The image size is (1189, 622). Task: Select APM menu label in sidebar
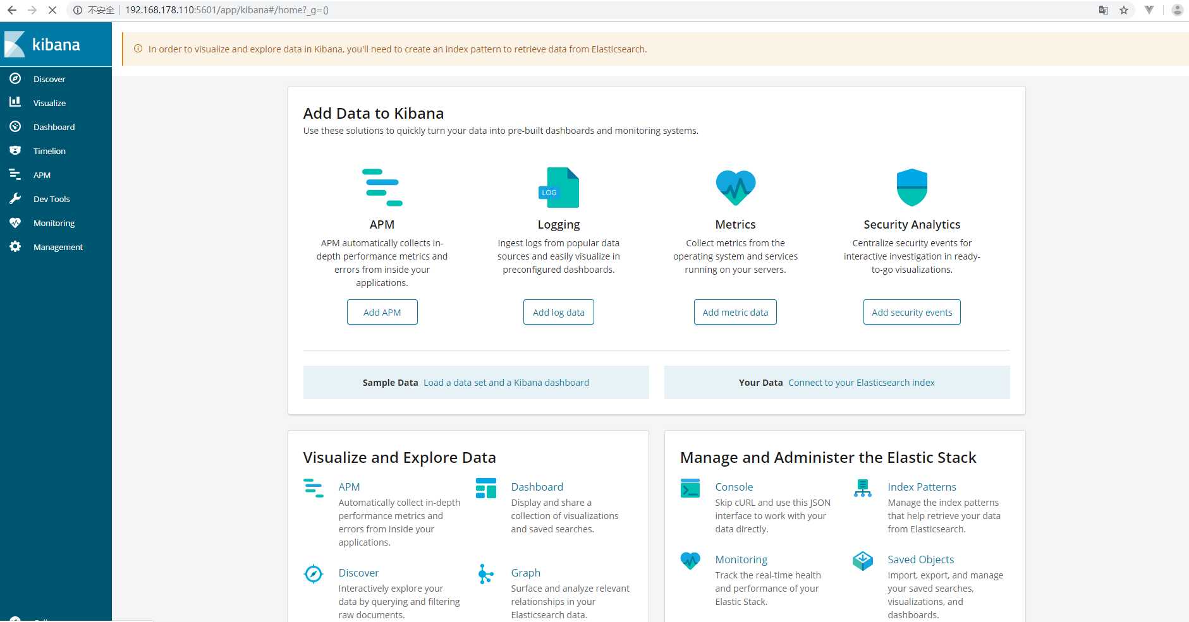coord(42,175)
